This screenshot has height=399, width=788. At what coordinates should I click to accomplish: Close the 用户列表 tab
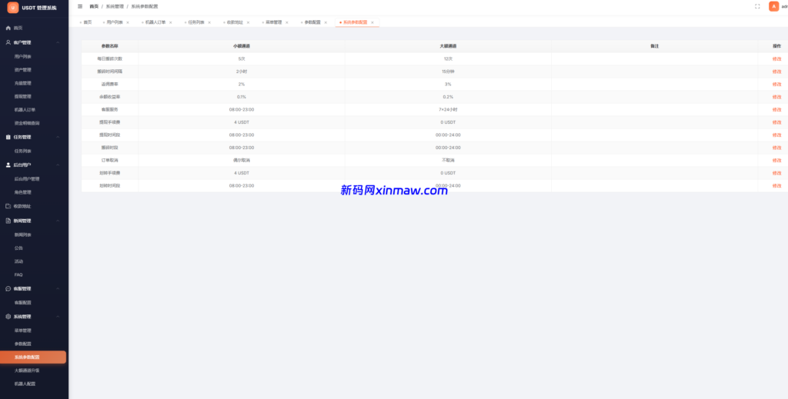coord(128,22)
